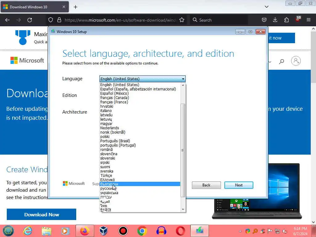Viewport: 316px width, 237px height.
Task: Choose srpski language option
Action: (x=140, y=162)
